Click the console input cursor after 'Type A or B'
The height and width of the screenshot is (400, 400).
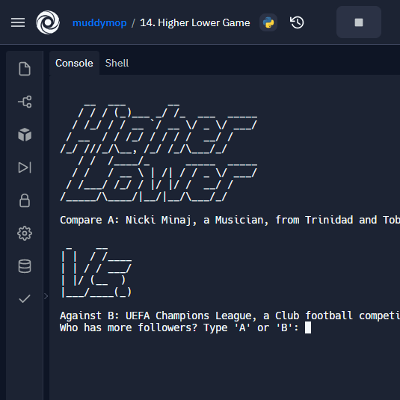[x=308, y=327]
